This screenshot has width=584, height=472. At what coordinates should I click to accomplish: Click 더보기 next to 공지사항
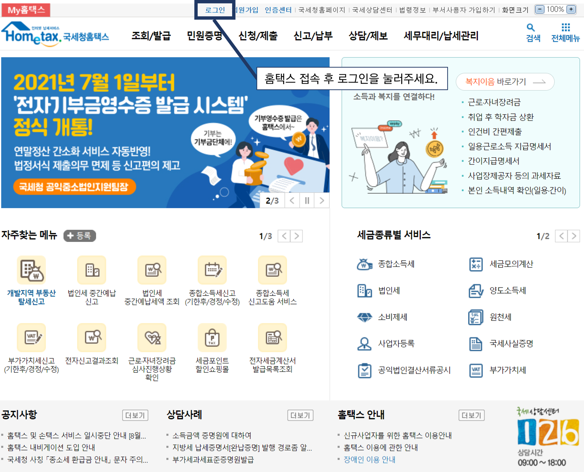tap(135, 415)
